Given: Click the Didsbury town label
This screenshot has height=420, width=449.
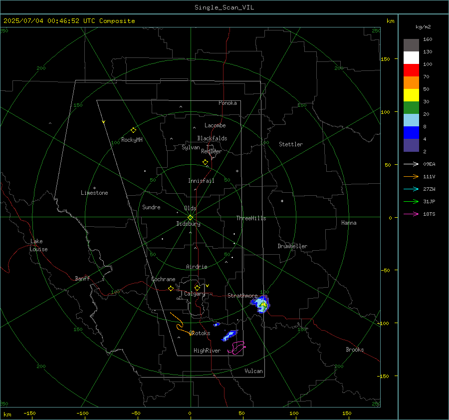Looking at the screenshot, I should click(x=188, y=224).
